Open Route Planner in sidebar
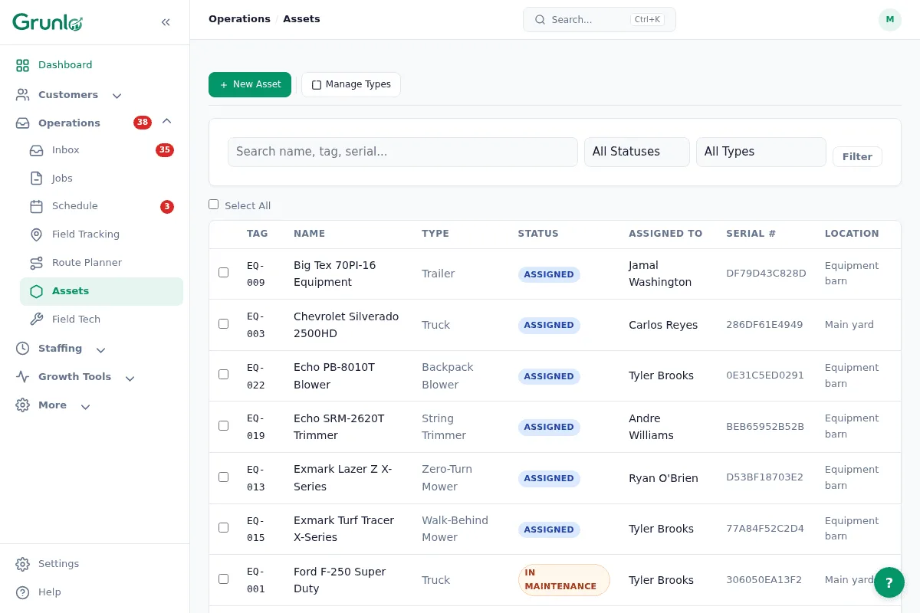This screenshot has height=613, width=920. 101,263
